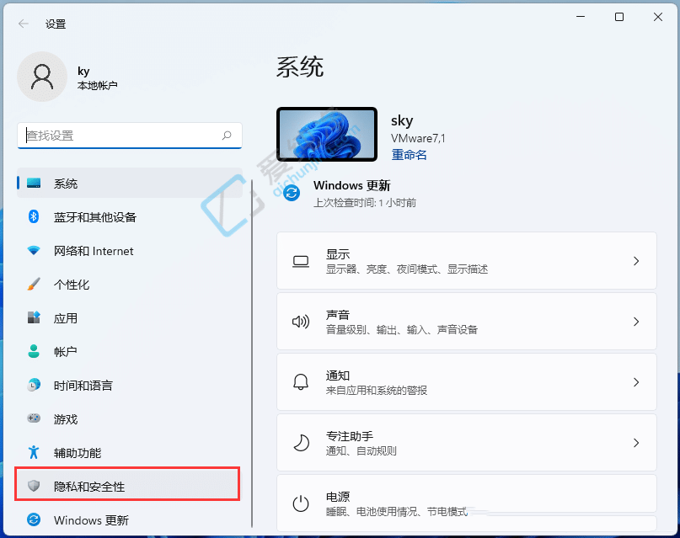Open 个性化 in sidebar
680x538 pixels.
[x=129, y=285]
